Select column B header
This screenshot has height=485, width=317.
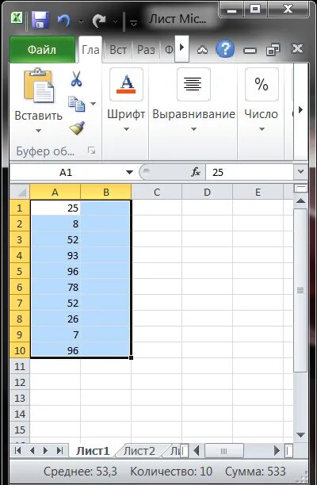(106, 192)
